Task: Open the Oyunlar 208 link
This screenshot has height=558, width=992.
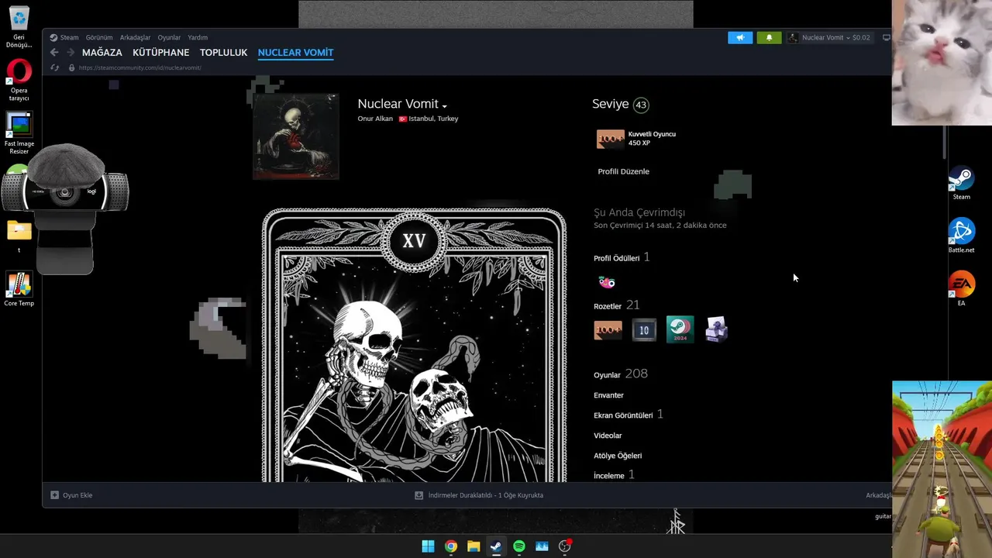Action: tap(621, 374)
